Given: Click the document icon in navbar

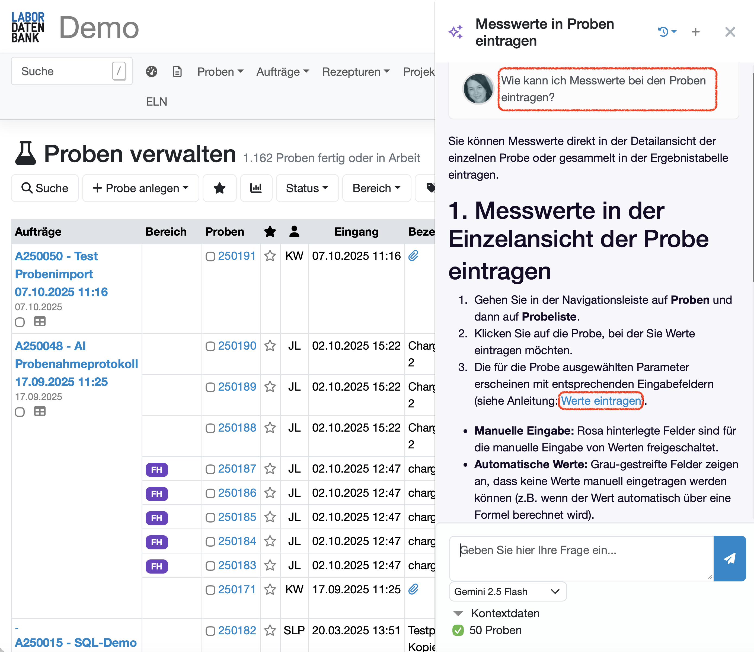Looking at the screenshot, I should click(x=177, y=71).
